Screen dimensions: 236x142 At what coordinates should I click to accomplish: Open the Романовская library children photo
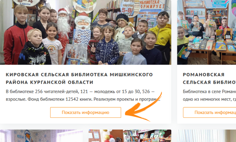(x=206, y=32)
